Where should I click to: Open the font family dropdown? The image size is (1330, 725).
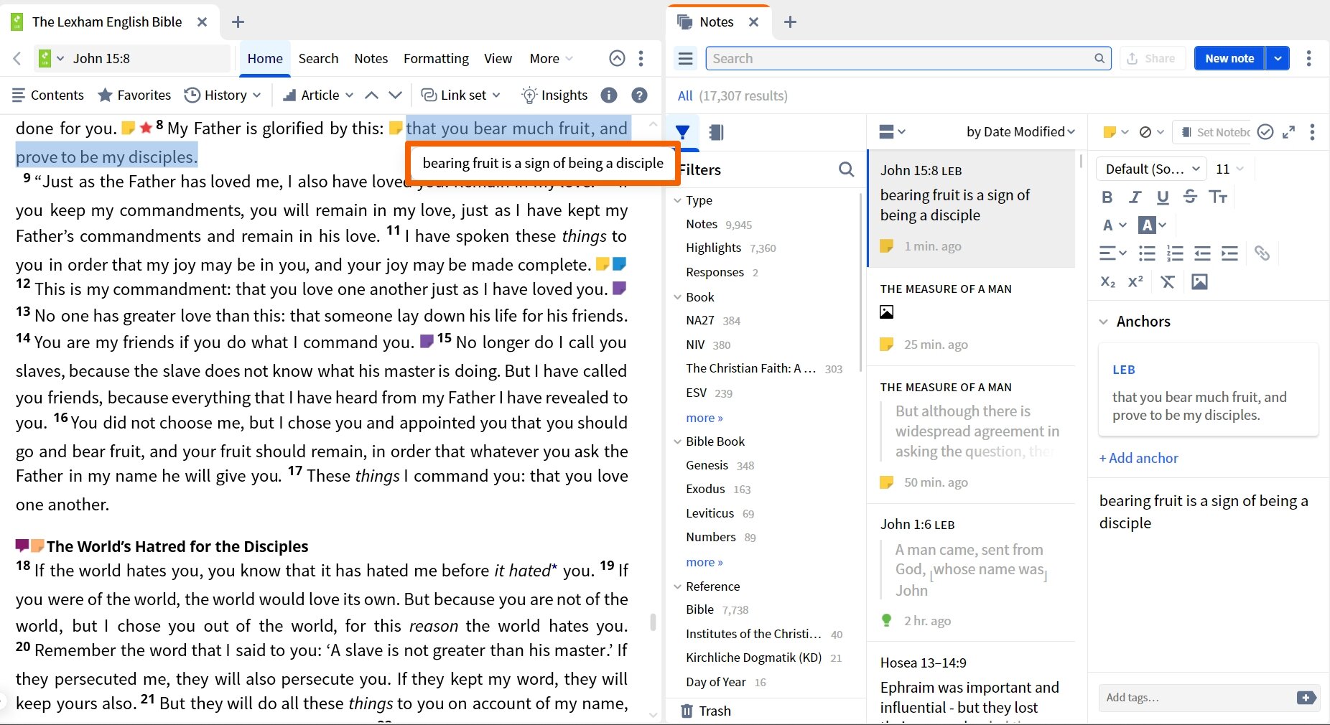coord(1153,169)
